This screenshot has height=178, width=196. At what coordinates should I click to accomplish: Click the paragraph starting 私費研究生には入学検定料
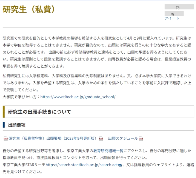97,83
